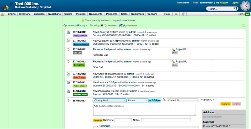
Task: Click the Reminder Call callsheet icon
Action: tap(68, 49)
